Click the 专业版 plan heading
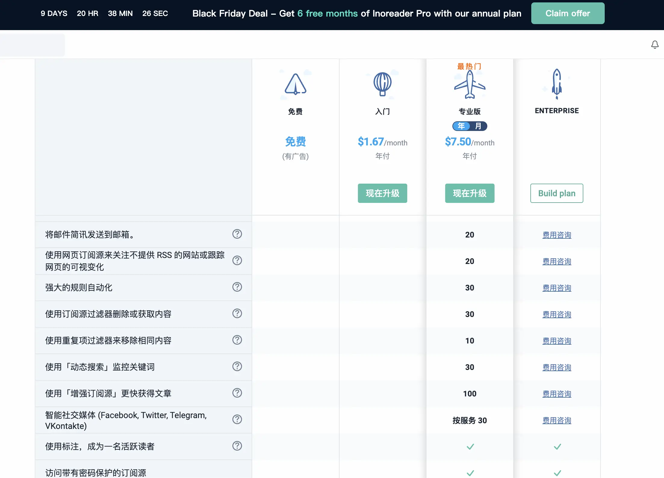 (x=470, y=111)
